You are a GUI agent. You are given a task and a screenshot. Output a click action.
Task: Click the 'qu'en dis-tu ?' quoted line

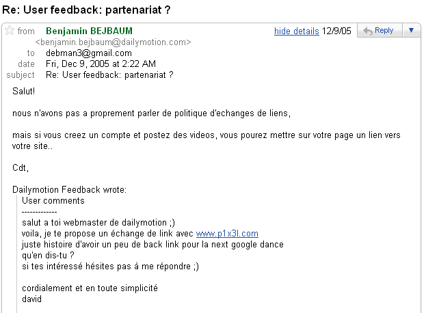point(49,255)
